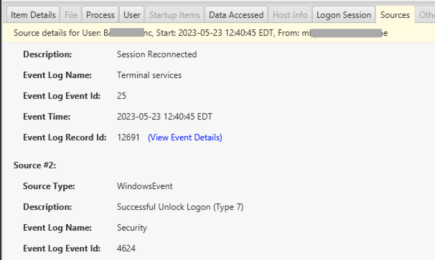The height and width of the screenshot is (260, 435).
Task: Open View Event Details link
Action: coord(185,137)
